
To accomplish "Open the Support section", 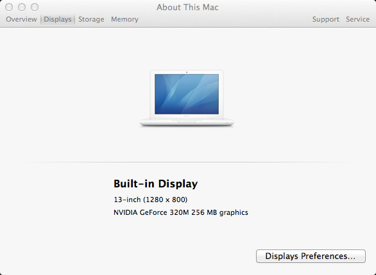I will (x=326, y=19).
